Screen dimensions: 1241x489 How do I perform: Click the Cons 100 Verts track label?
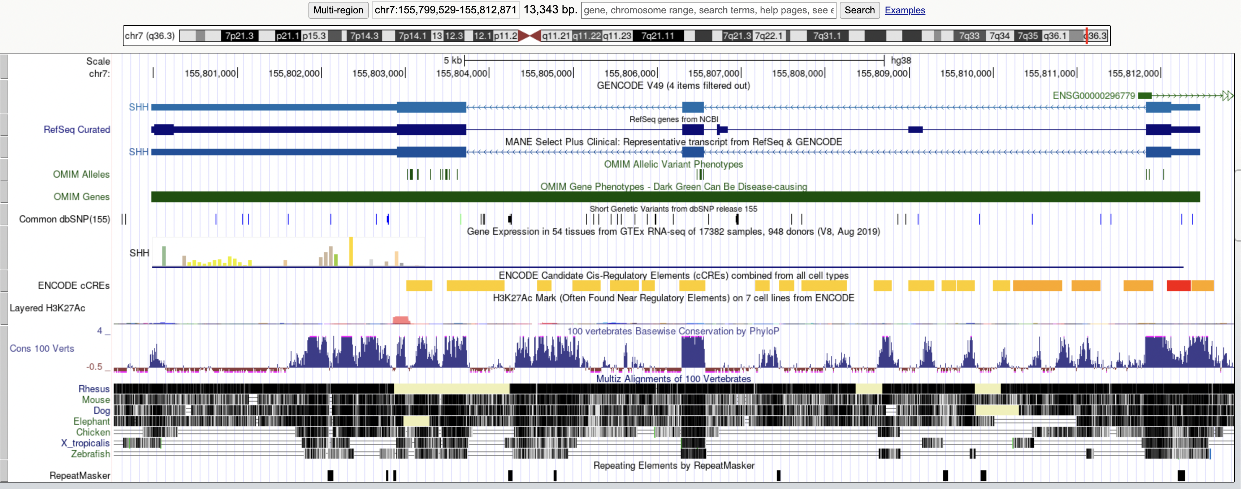pos(42,348)
